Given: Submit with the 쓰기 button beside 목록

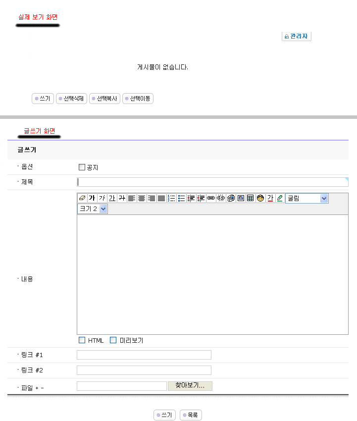Looking at the screenshot, I should (x=164, y=415).
